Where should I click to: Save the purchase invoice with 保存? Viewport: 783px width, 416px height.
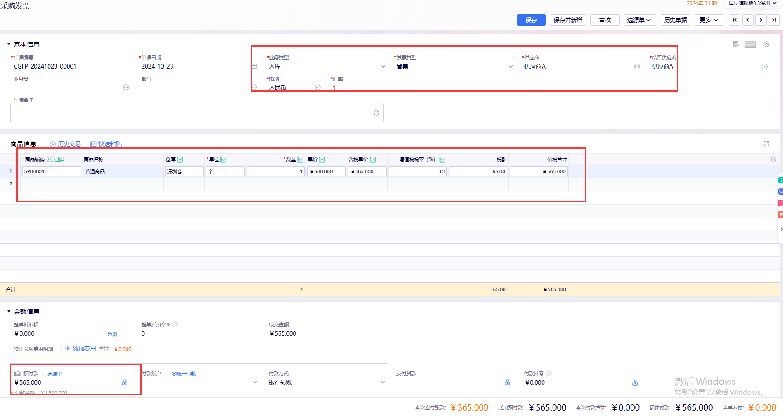pyautogui.click(x=531, y=20)
